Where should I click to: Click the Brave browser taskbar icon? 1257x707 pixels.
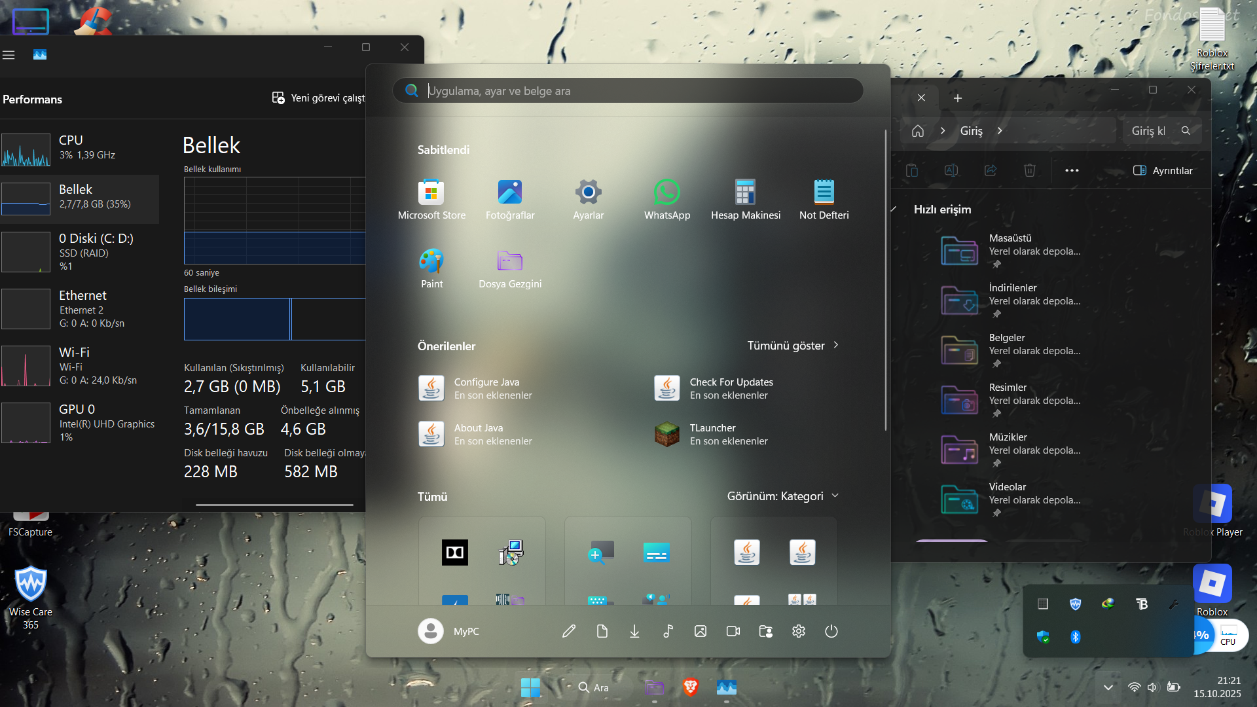point(690,687)
